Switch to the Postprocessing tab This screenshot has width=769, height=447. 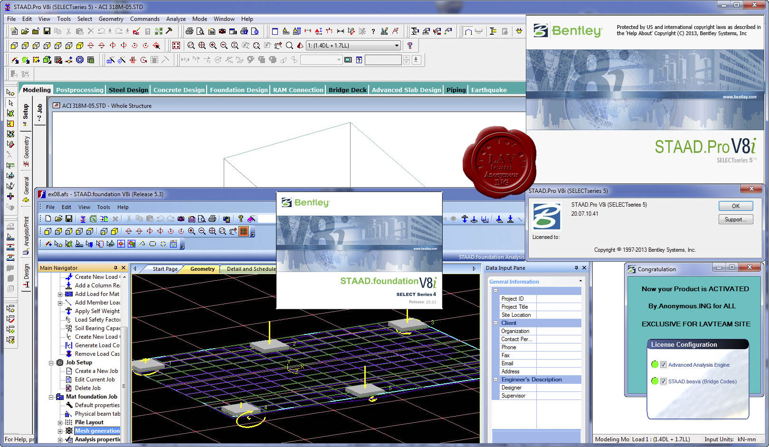[x=79, y=90]
